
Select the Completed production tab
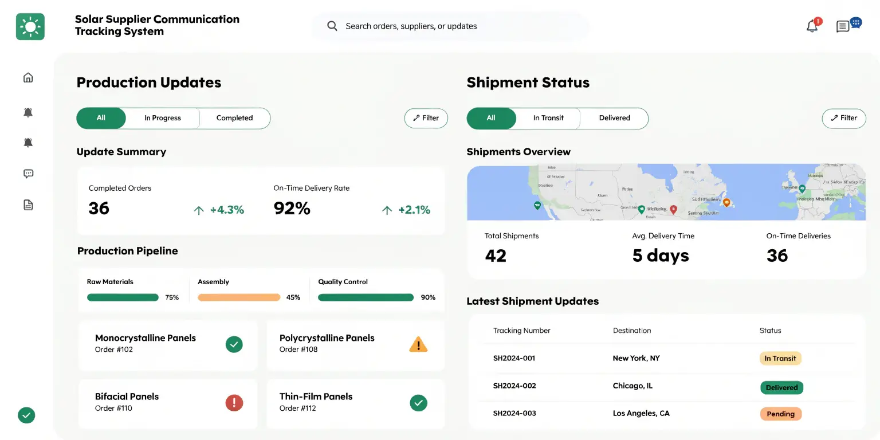[234, 118]
